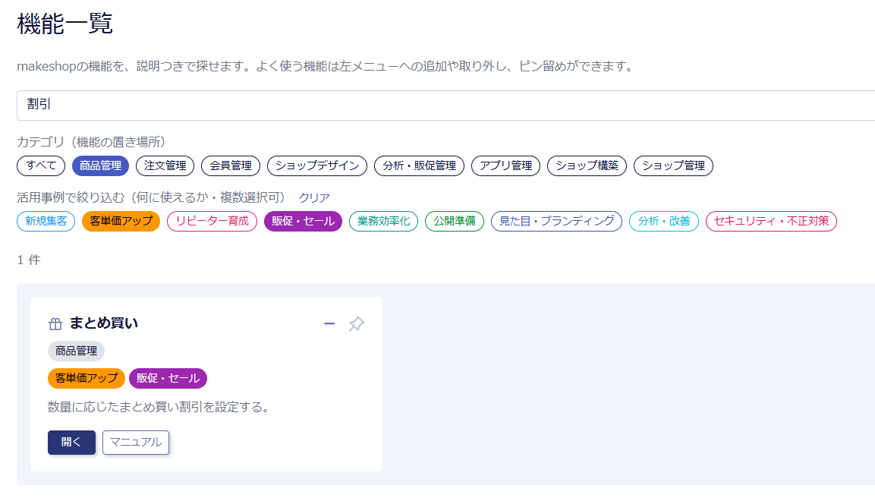875x498 pixels.
Task: Select the アプリ管理 category filter
Action: coord(505,165)
